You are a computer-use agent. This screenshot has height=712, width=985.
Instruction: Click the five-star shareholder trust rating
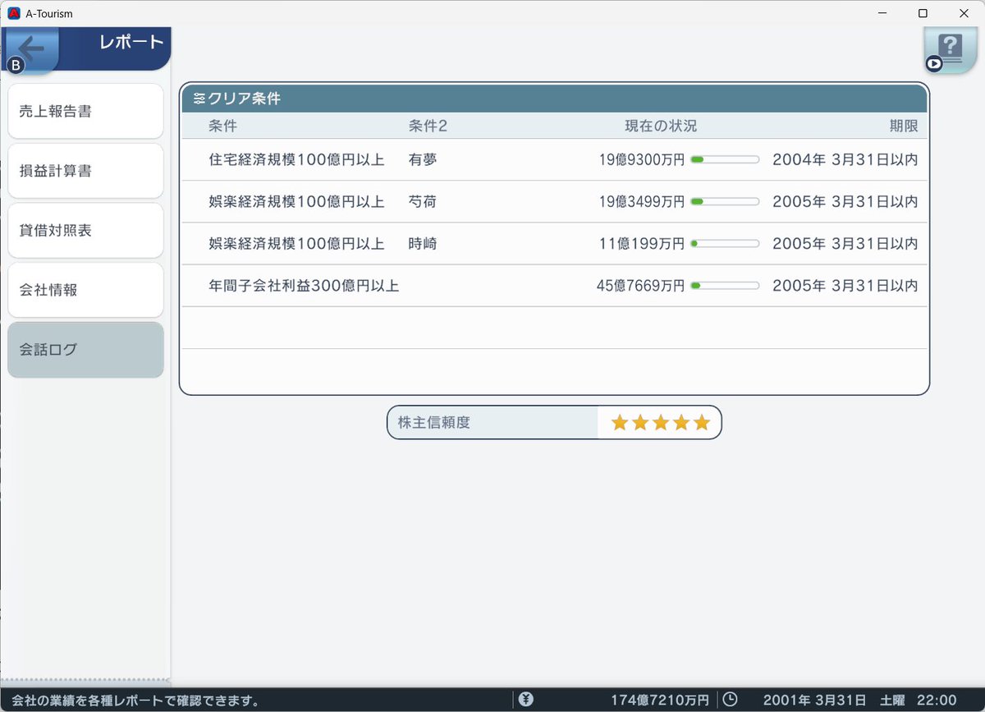(x=661, y=423)
